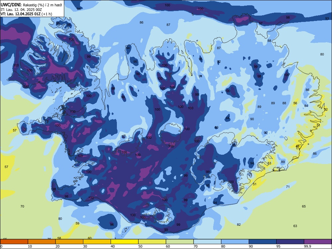Click the UWC/DINI title text

tap(11, 5)
